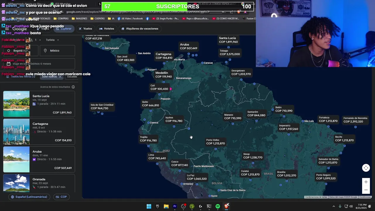Viewport: 375px width, 211px height.
Task: Select Fernando de Noronha map label
Action: pos(355,120)
